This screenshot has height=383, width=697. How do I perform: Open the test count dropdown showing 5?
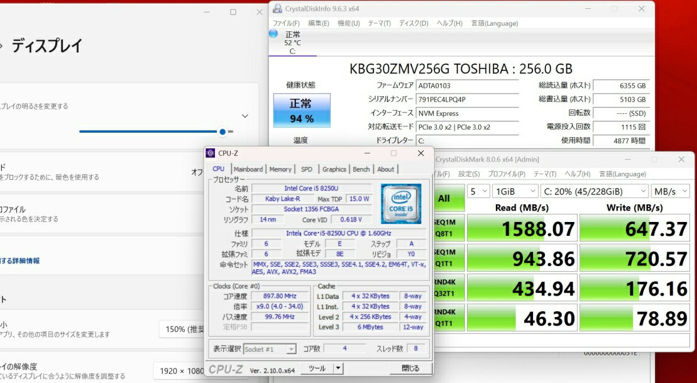[478, 191]
